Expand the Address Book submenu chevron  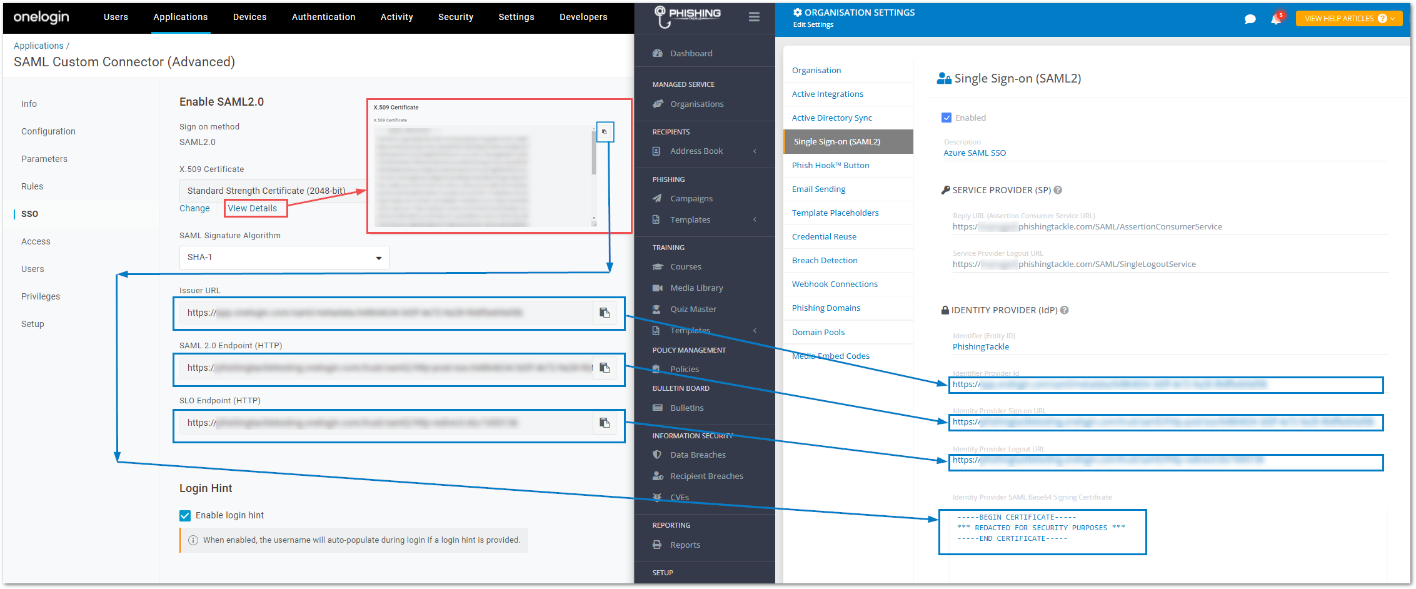(755, 151)
